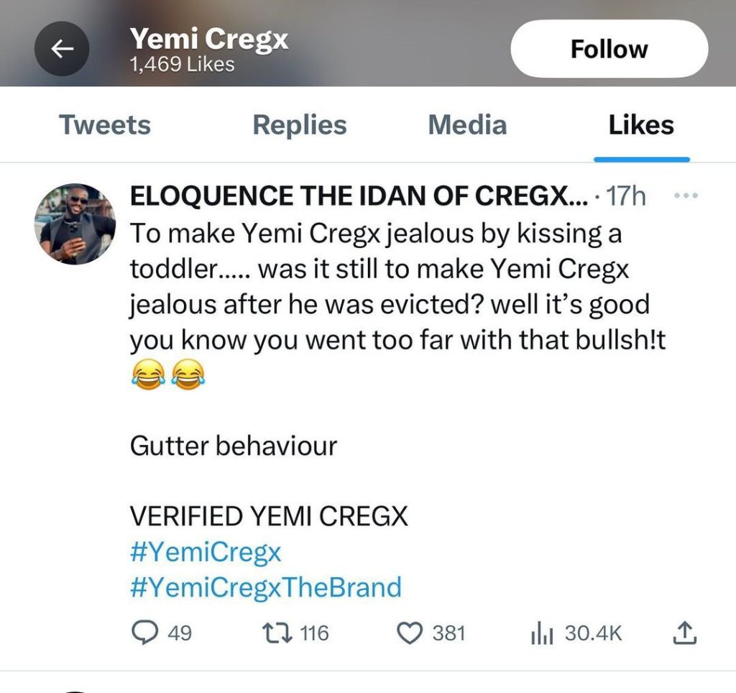Screen dimensions: 736x693
Task: Switch to the Tweets tab
Action: 105,125
